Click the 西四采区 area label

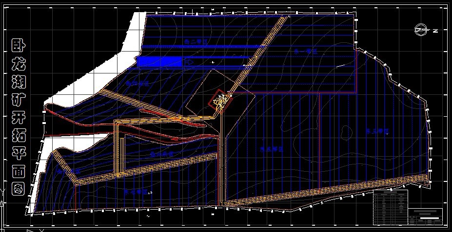tap(137, 84)
